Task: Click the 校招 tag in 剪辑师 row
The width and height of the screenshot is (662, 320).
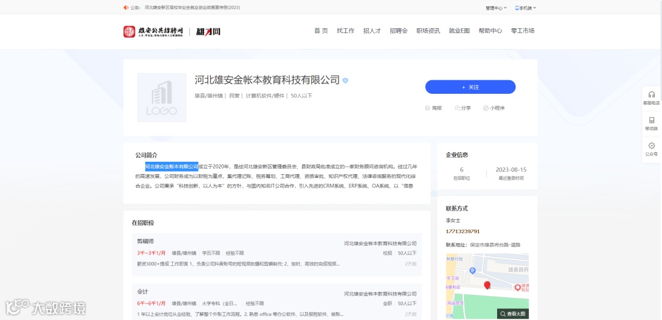Action: (x=387, y=253)
